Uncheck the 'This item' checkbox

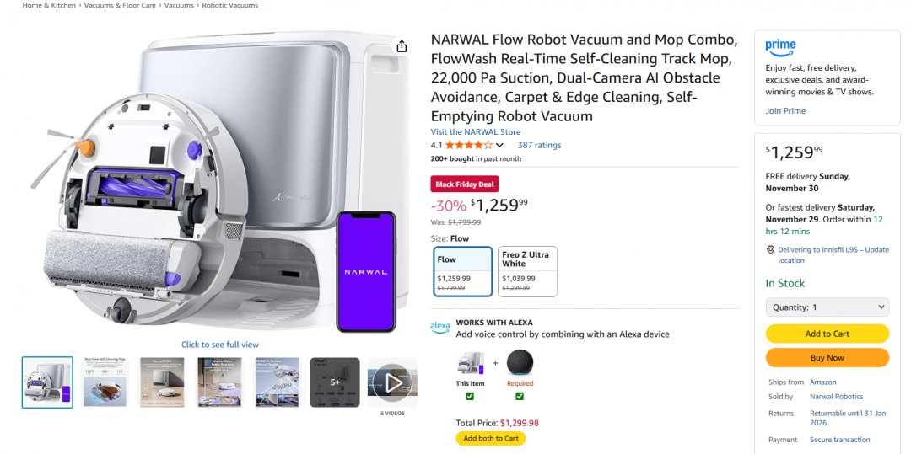[x=470, y=396]
